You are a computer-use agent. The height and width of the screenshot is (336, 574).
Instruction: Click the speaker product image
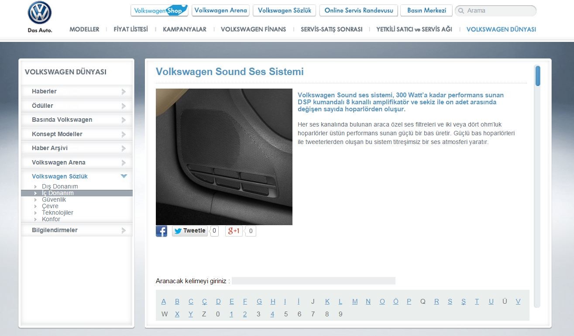(224, 157)
